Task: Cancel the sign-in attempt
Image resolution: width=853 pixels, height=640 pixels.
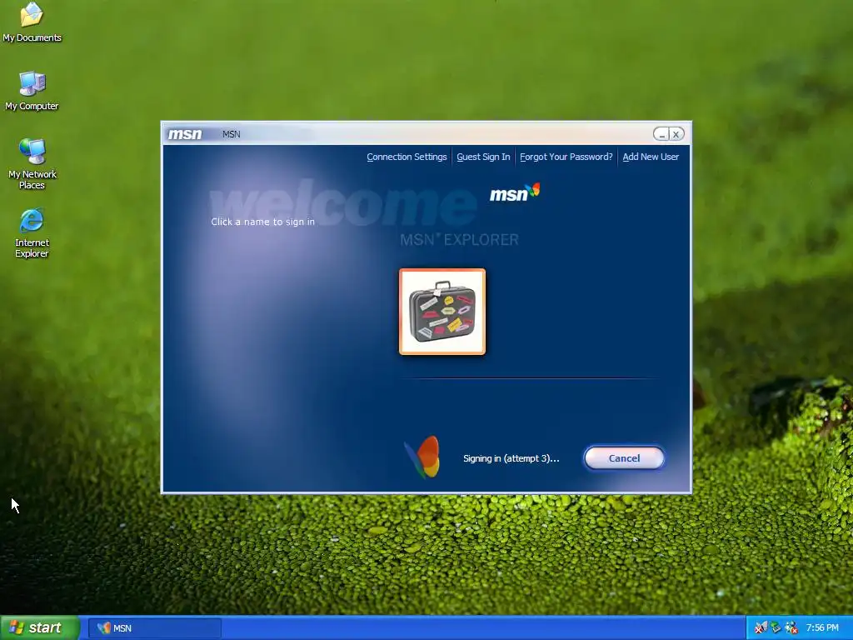Action: coord(624,458)
